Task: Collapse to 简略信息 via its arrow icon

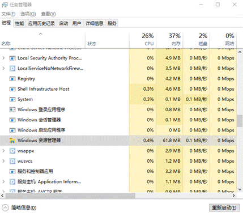Action: (x=5, y=207)
